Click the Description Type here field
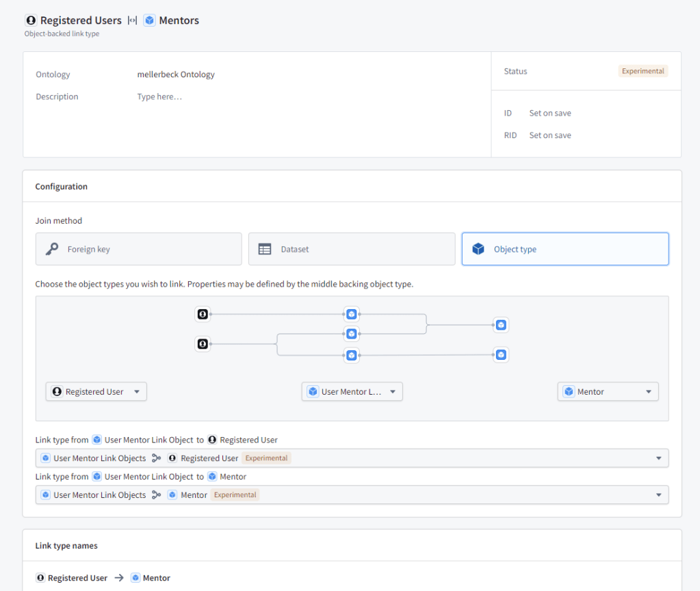The width and height of the screenshot is (700, 591). (159, 97)
